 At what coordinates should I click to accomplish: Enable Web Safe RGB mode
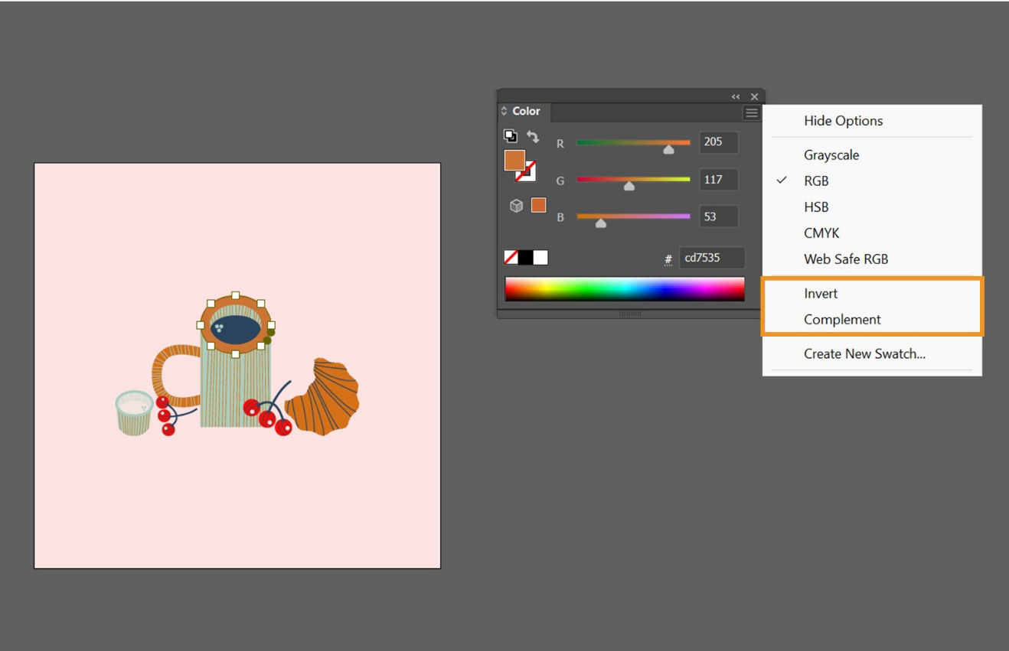(x=846, y=259)
